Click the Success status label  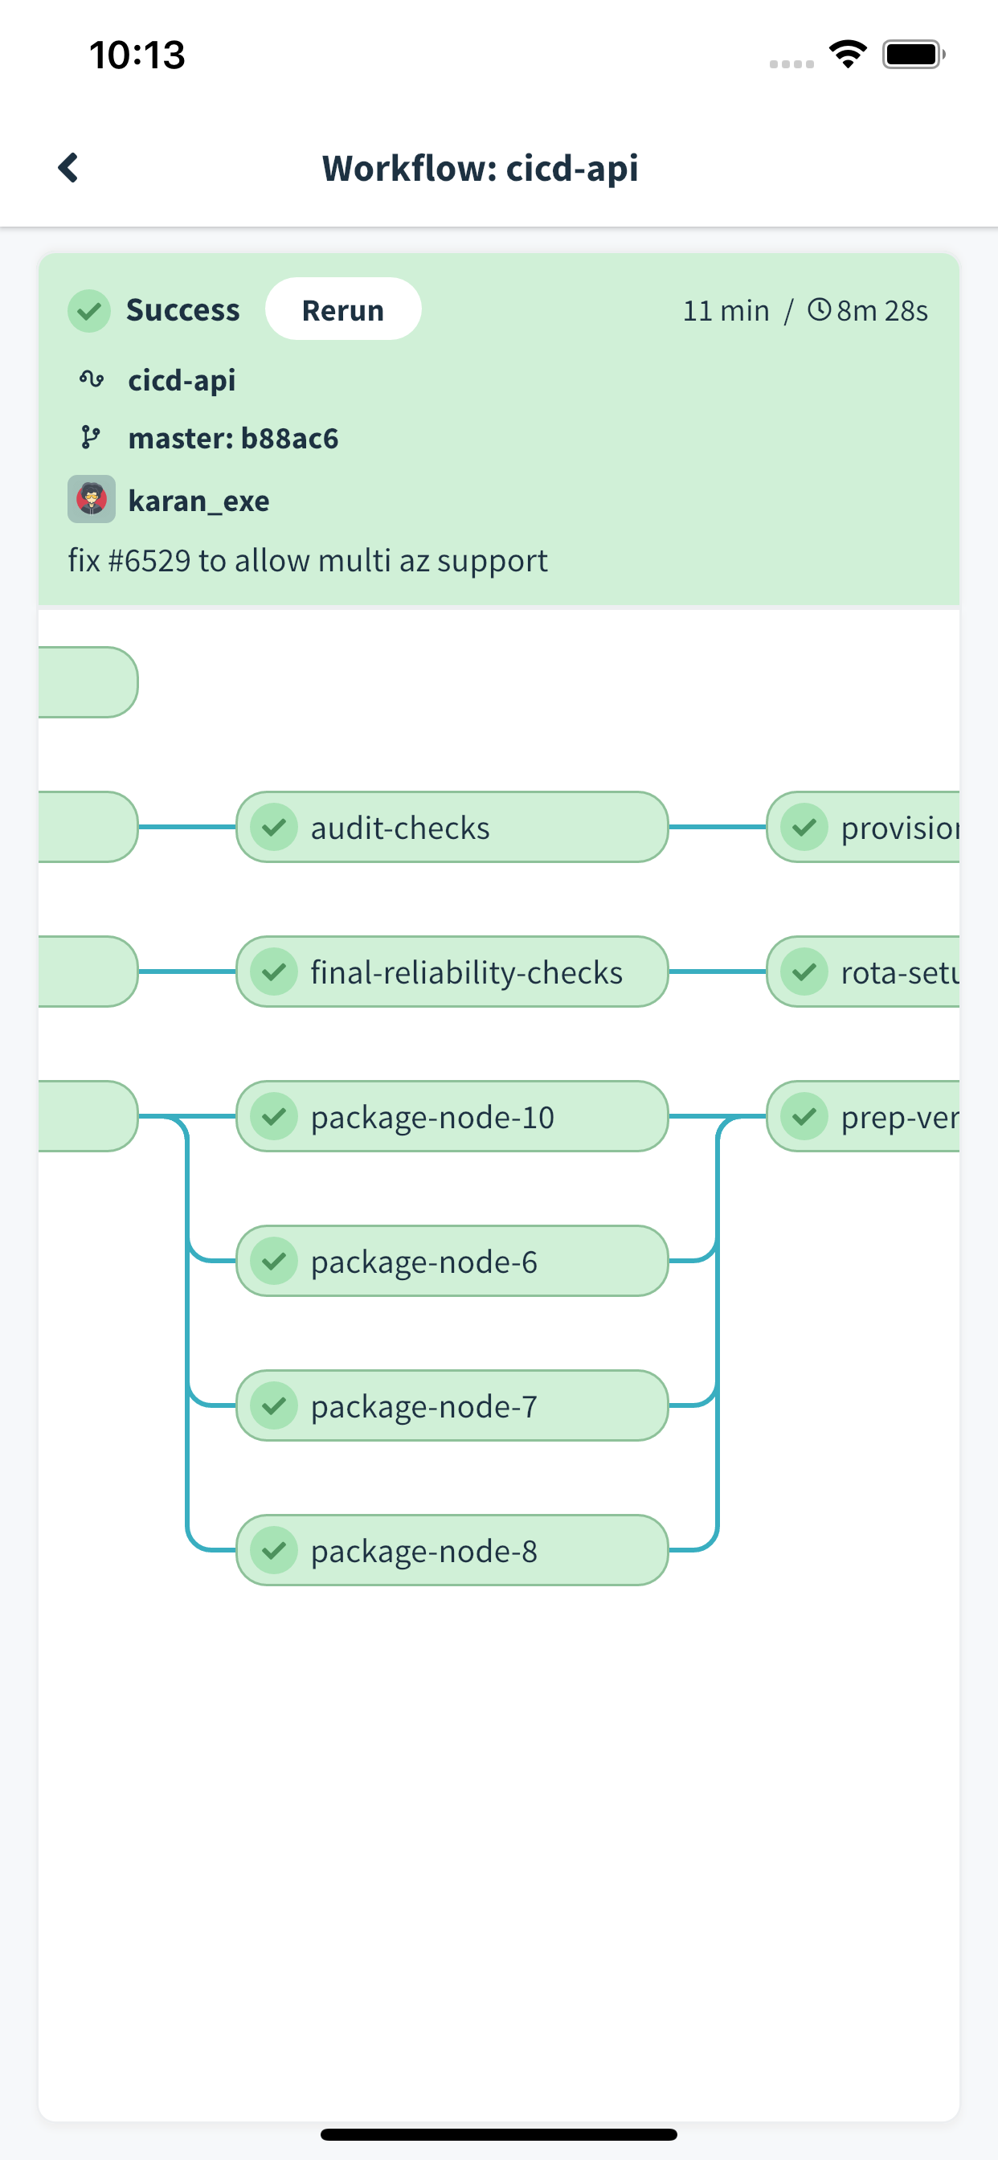(x=183, y=310)
